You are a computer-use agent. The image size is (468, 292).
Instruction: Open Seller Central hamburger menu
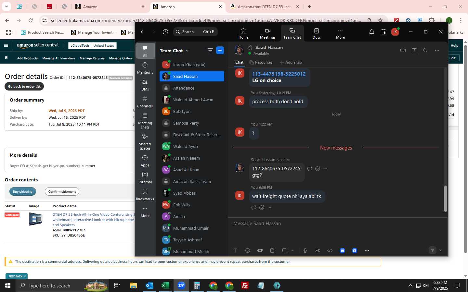(6, 45)
